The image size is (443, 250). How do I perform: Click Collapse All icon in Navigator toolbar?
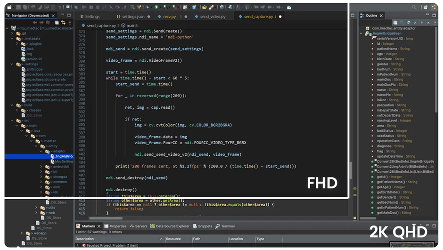click(x=56, y=23)
